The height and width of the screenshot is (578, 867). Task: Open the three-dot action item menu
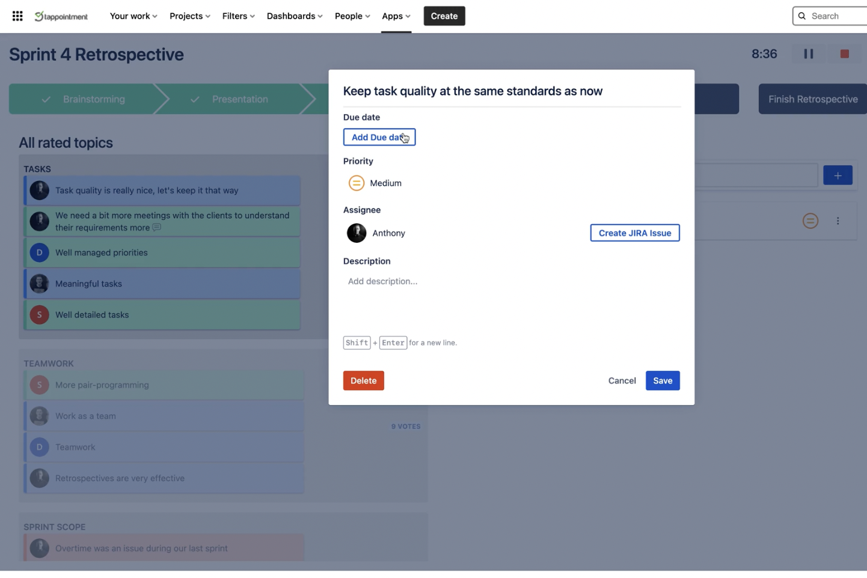pos(838,221)
